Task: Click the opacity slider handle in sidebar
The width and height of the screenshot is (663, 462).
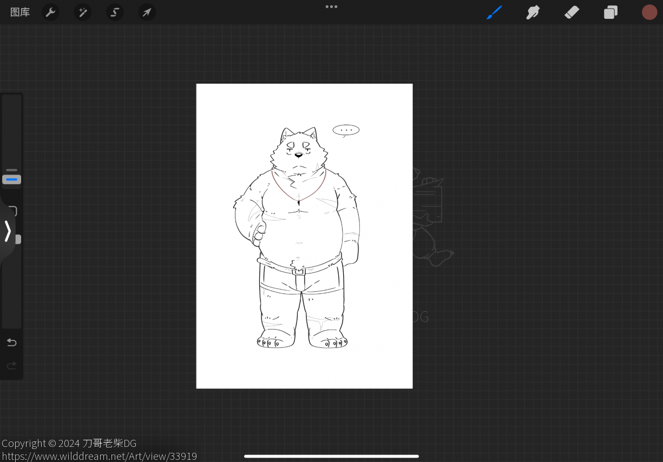Action: (18, 239)
